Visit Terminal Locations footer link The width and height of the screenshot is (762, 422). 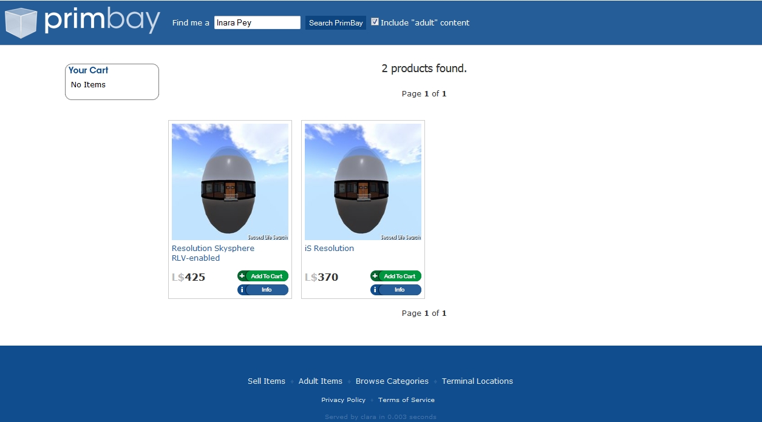click(477, 381)
